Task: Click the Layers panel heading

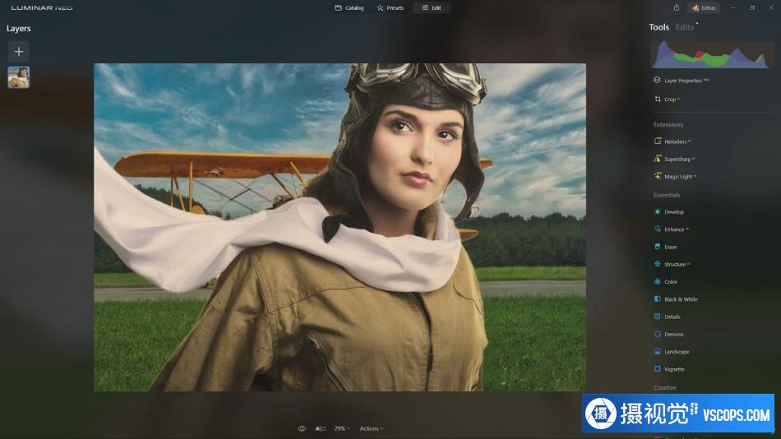Action: pyautogui.click(x=18, y=29)
